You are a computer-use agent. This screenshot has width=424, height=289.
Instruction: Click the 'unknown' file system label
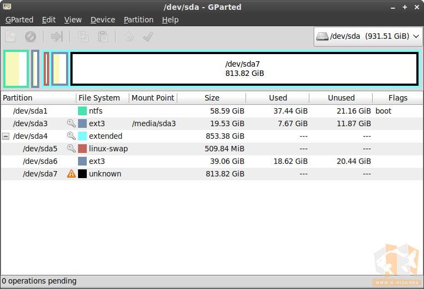click(x=105, y=174)
